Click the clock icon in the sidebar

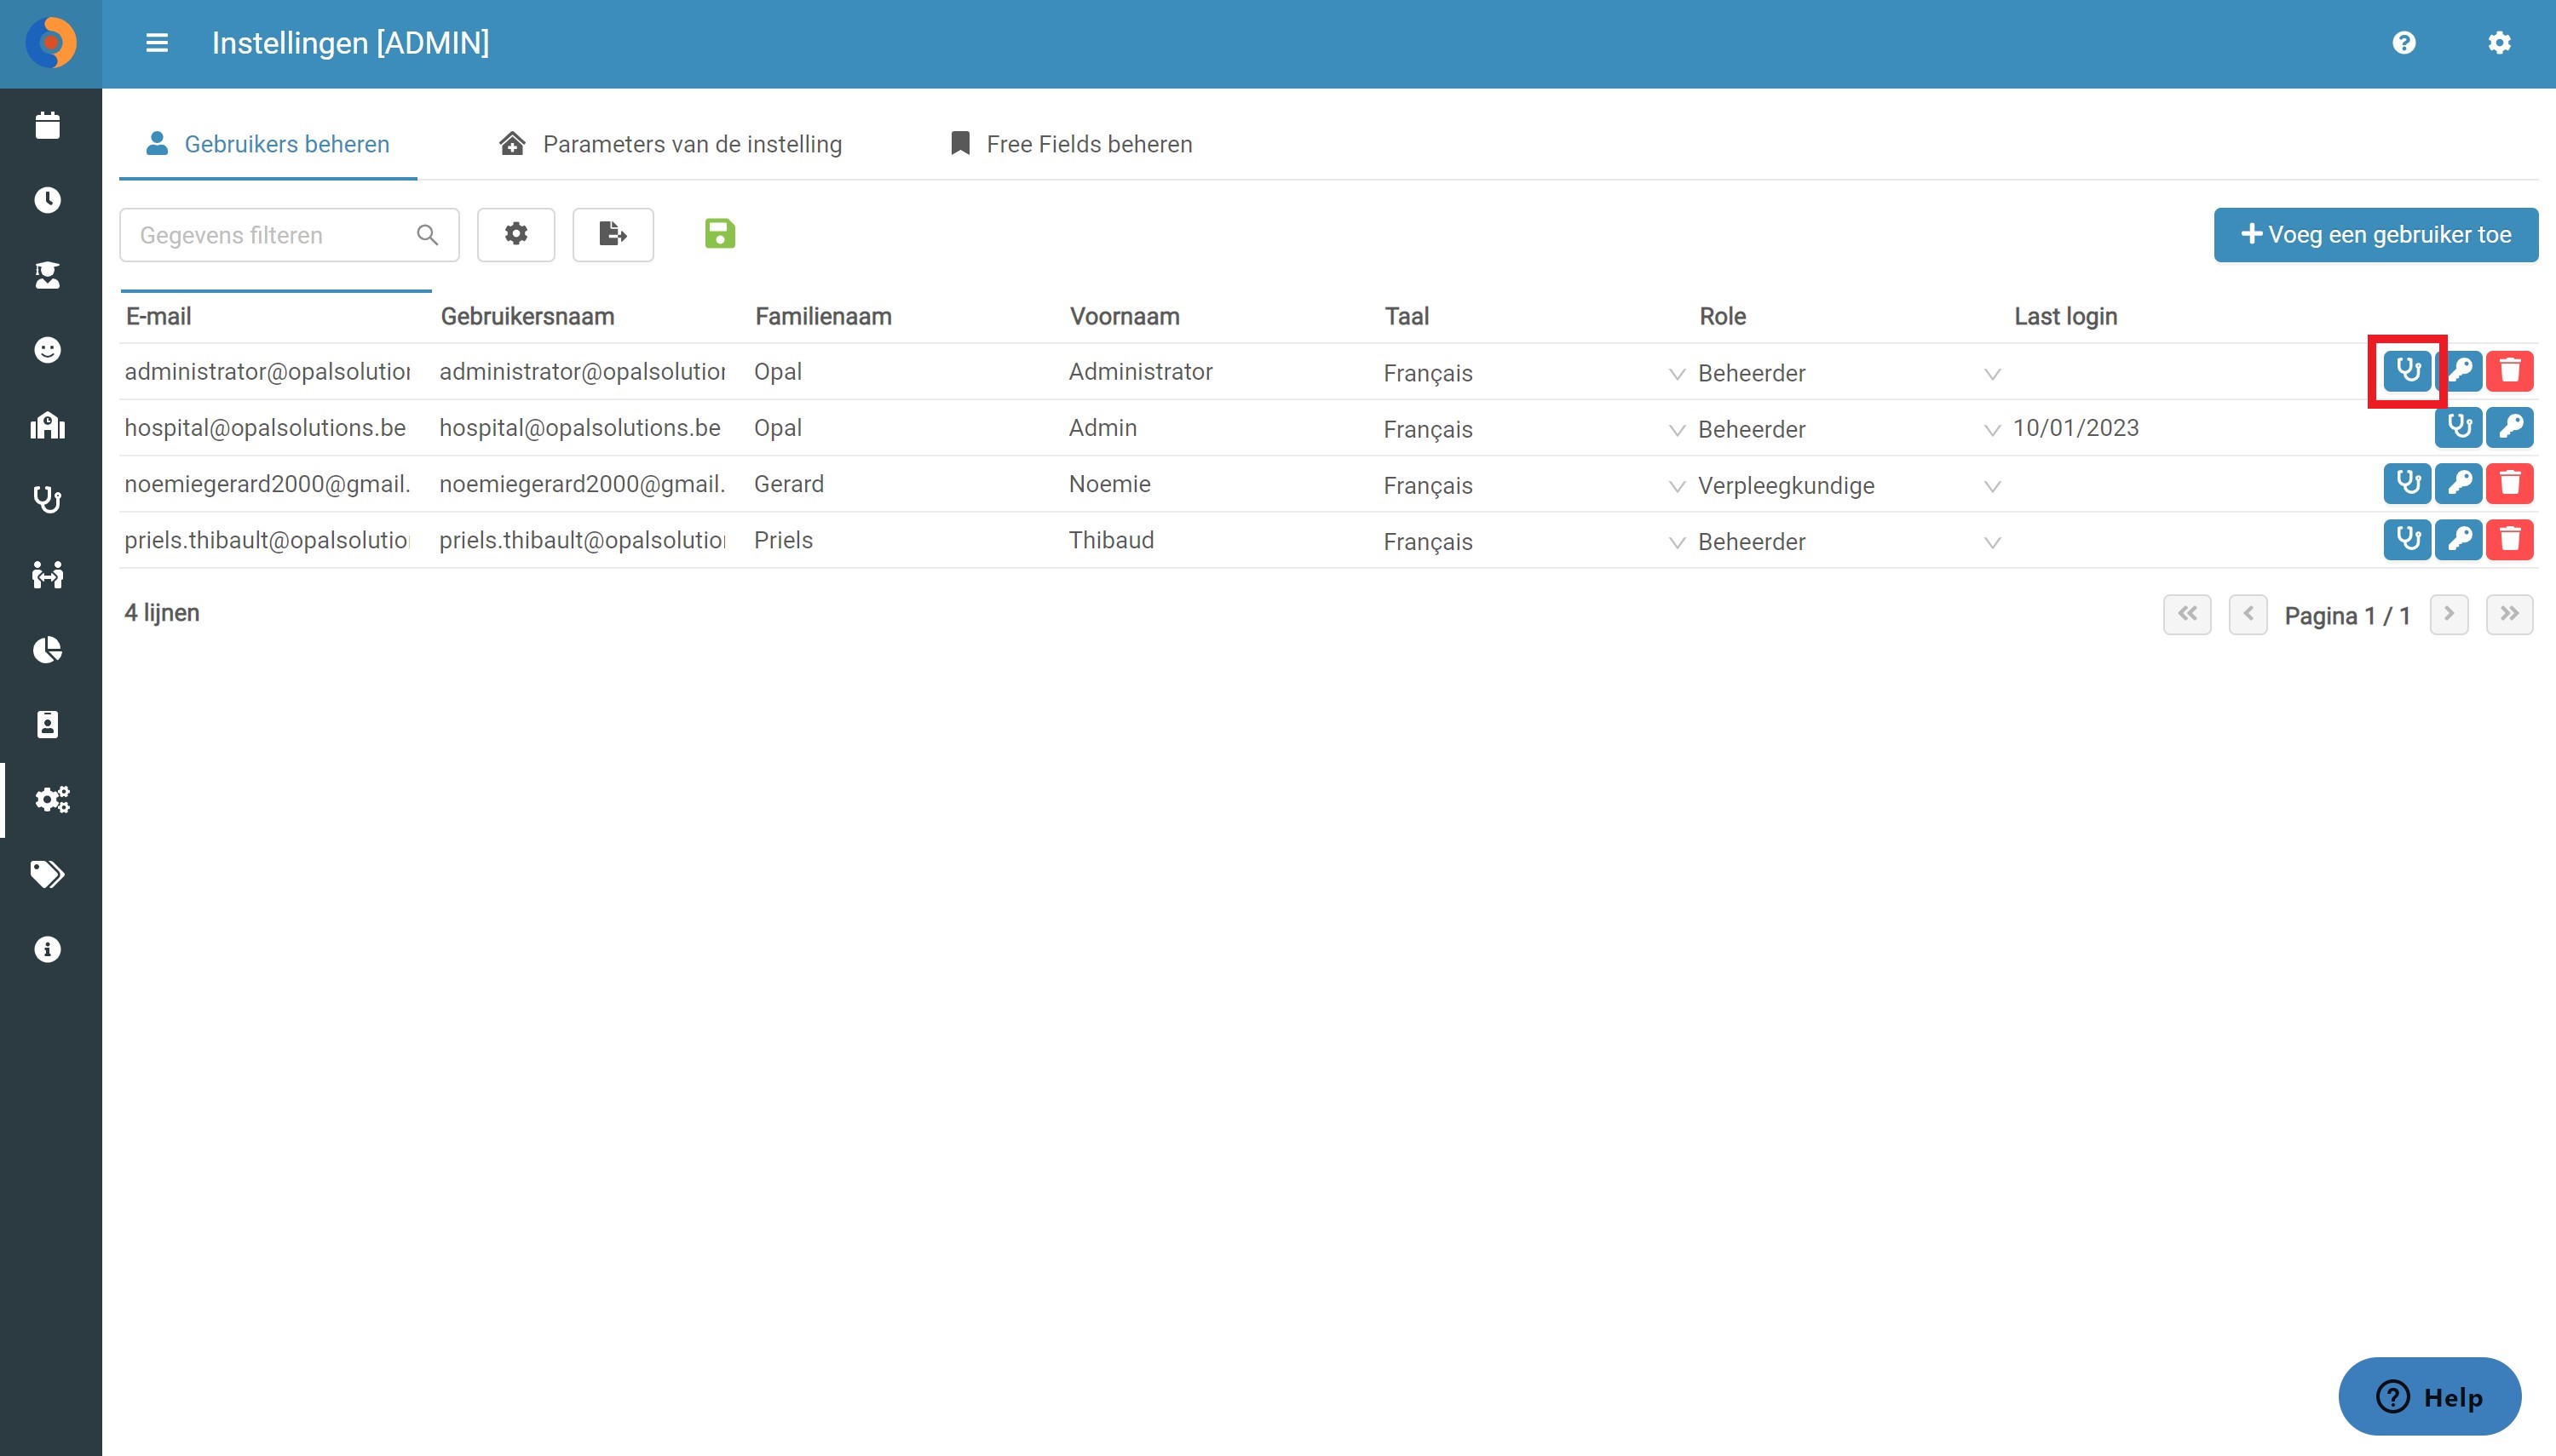pyautogui.click(x=48, y=200)
